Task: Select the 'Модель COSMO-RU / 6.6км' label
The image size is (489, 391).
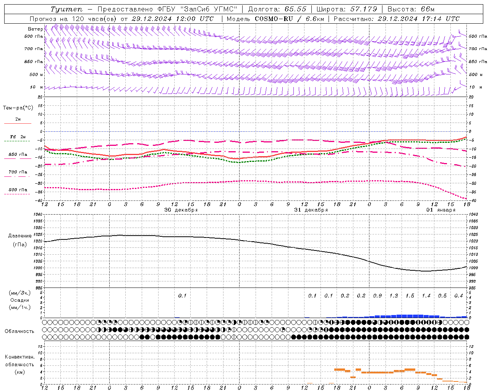Action: click(275, 19)
